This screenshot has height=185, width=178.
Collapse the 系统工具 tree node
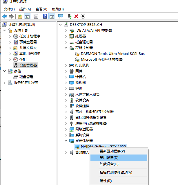pos(4,30)
